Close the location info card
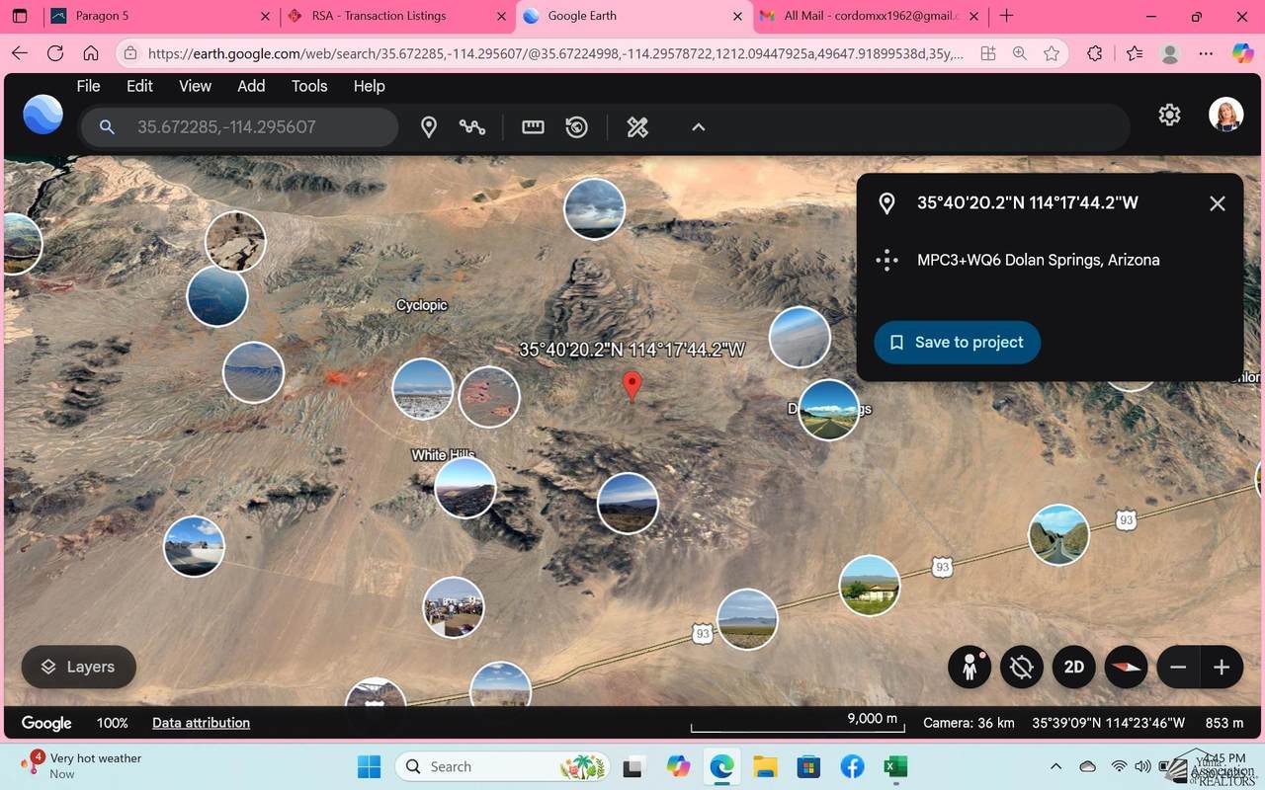The width and height of the screenshot is (1265, 790). (1217, 203)
